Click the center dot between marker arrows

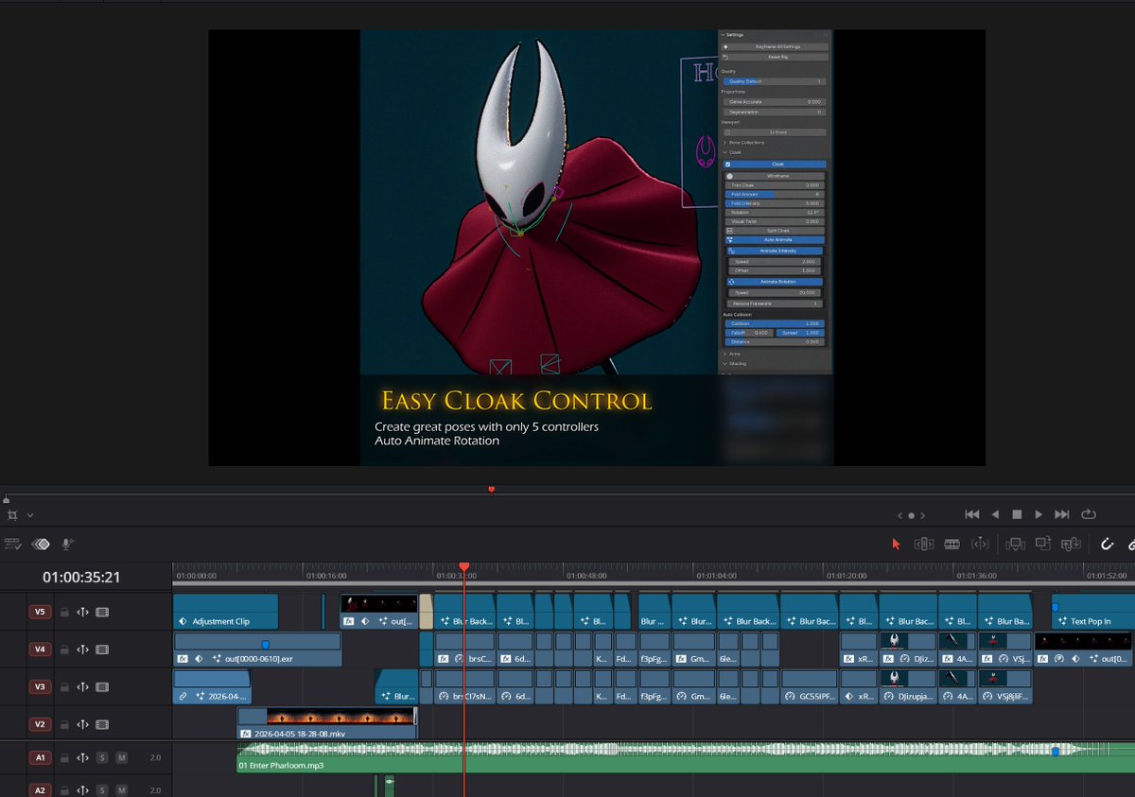click(x=911, y=515)
